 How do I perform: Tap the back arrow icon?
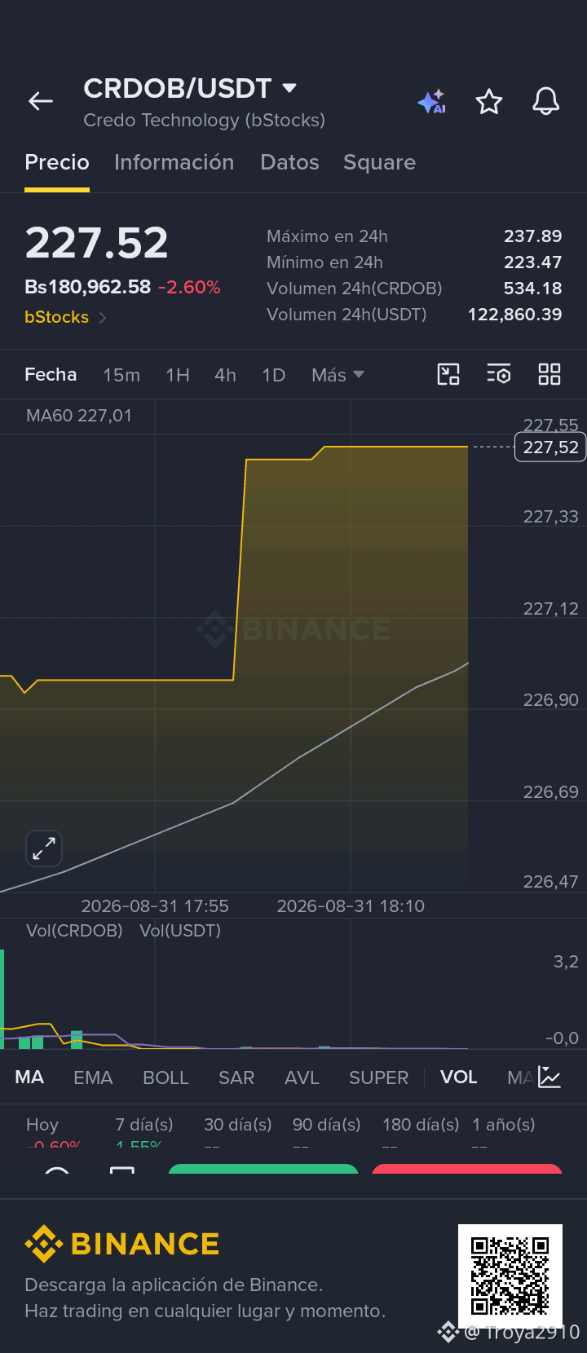40,101
